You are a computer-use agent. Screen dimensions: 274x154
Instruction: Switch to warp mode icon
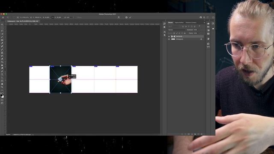coord(119,18)
